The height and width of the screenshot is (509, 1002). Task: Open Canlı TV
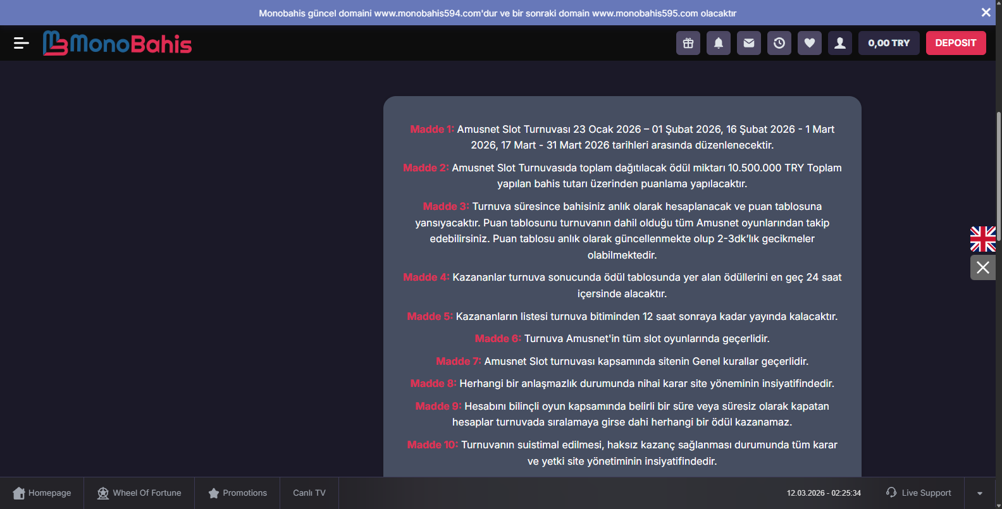(x=309, y=493)
